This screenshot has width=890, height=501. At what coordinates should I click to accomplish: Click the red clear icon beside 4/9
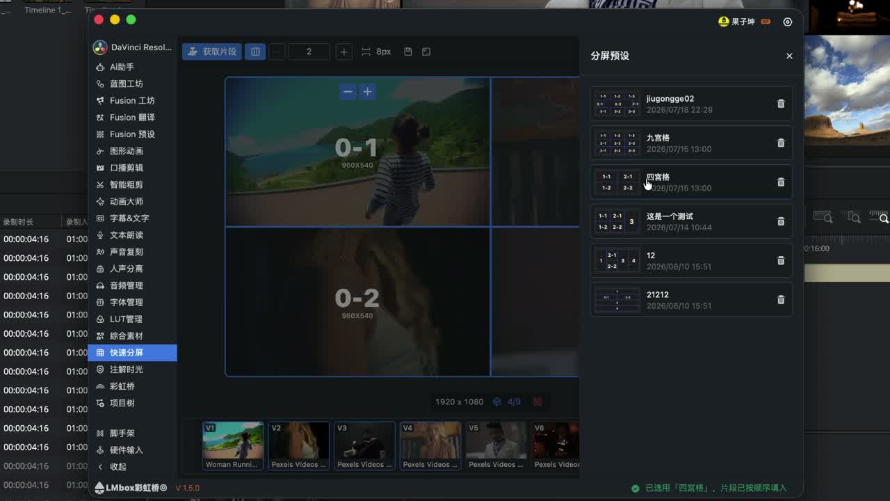pos(537,401)
